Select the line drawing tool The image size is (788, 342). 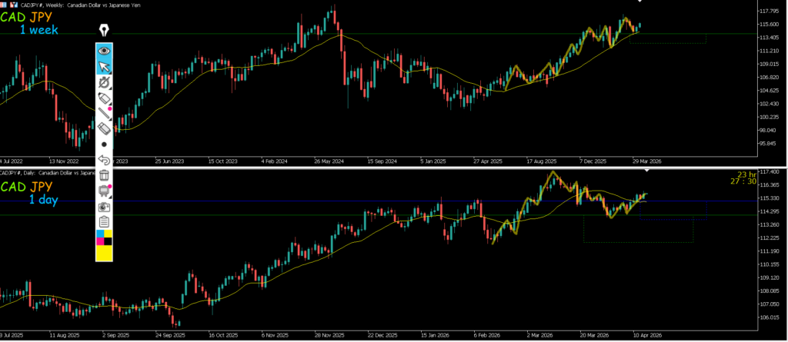105,114
